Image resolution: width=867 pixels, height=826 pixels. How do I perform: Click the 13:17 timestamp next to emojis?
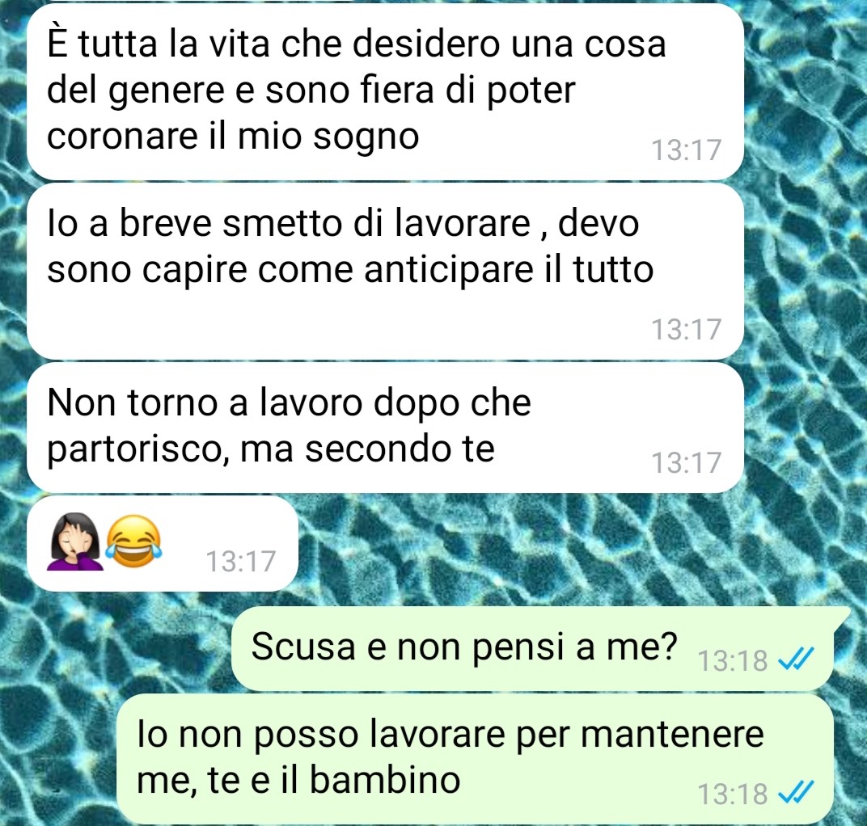240,562
